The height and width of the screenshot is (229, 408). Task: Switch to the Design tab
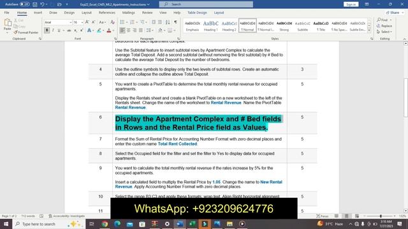(69, 13)
